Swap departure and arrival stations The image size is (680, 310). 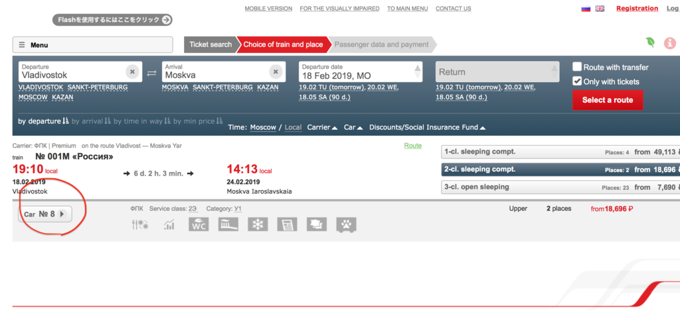click(151, 73)
